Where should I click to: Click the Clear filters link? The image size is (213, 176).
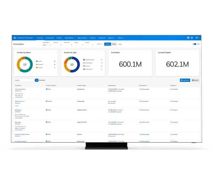tap(120, 44)
